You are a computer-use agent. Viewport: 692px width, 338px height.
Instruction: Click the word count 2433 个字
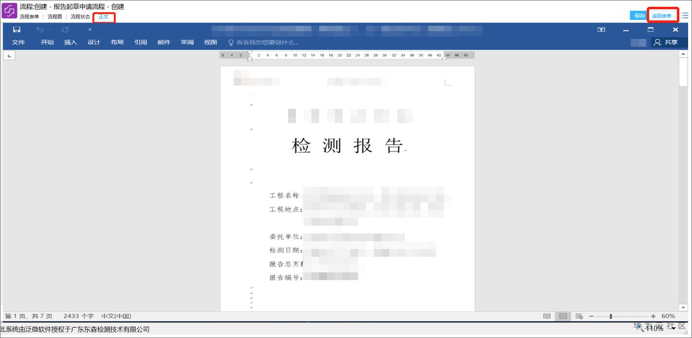(x=78, y=316)
